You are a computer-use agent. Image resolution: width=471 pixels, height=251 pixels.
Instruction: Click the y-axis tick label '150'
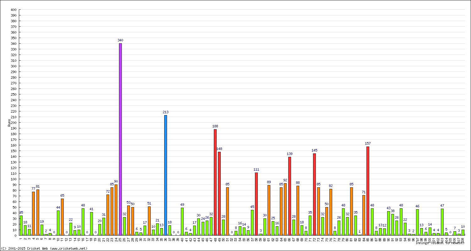tap(14, 151)
